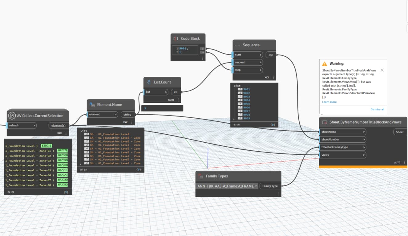Expand the titleBlockFamilyType port chevron
The width and height of the screenshot is (408, 236).
click(x=364, y=147)
